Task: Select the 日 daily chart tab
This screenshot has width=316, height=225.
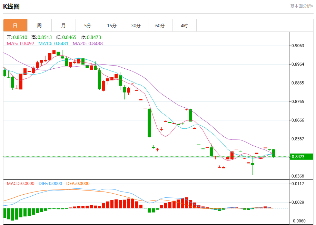Action: click(15, 26)
